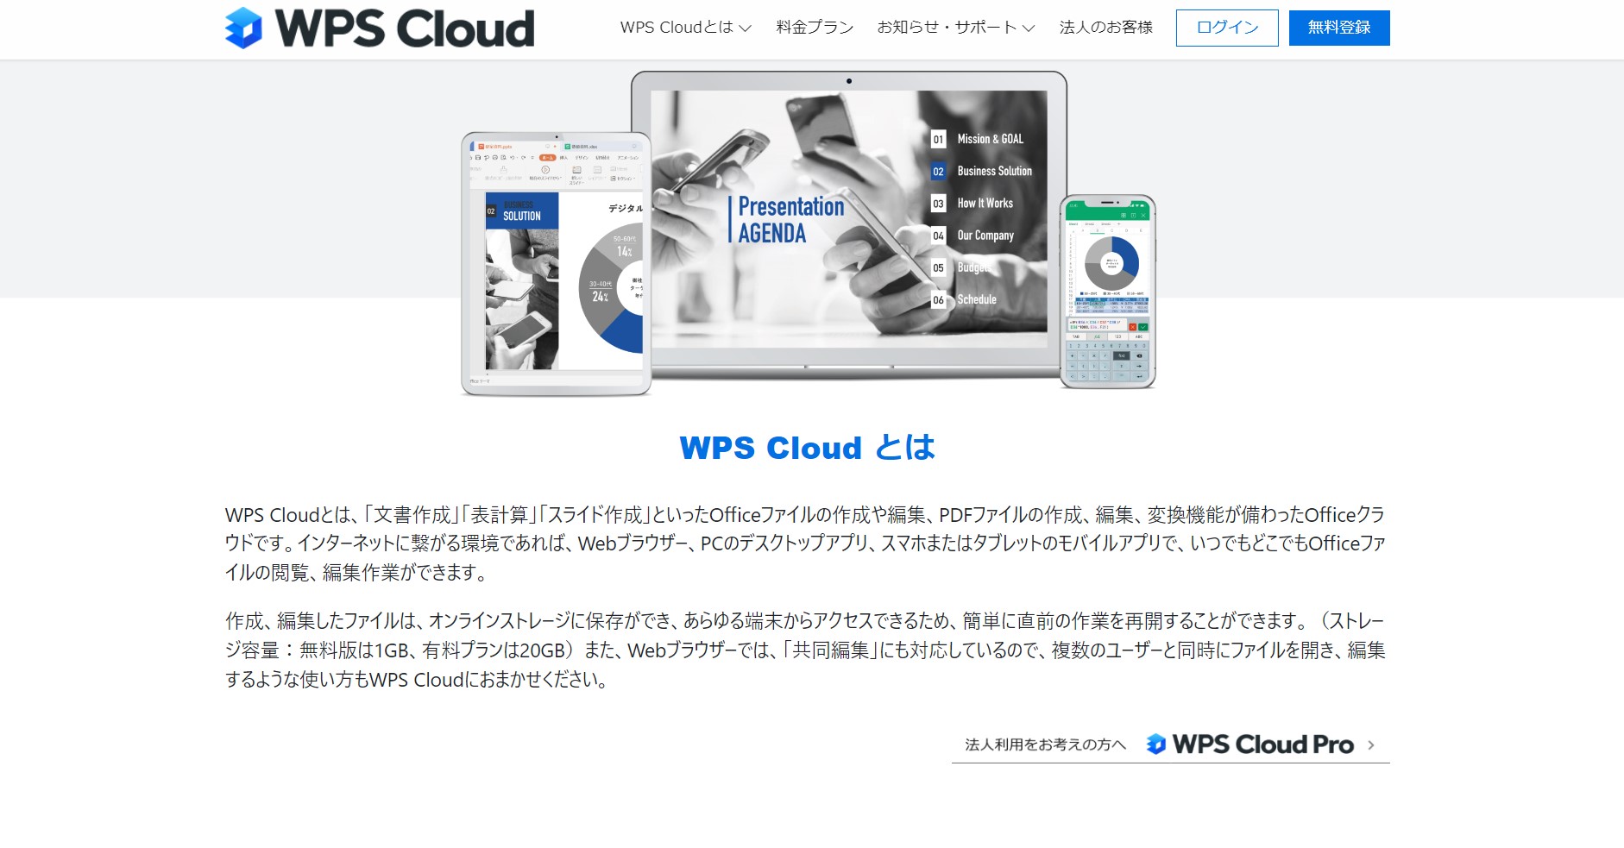Click the 無料登録 button
The image size is (1624, 848).
[1339, 28]
